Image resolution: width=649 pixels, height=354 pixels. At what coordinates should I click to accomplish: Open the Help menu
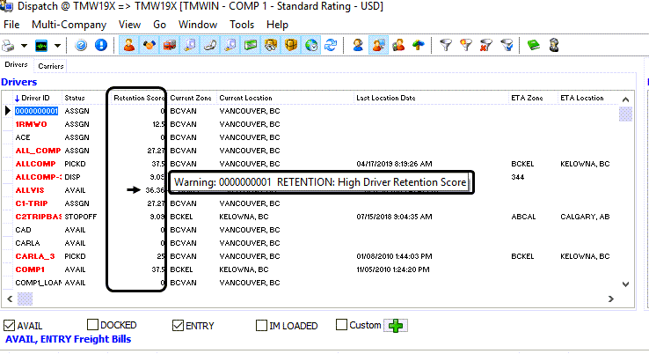pos(277,25)
